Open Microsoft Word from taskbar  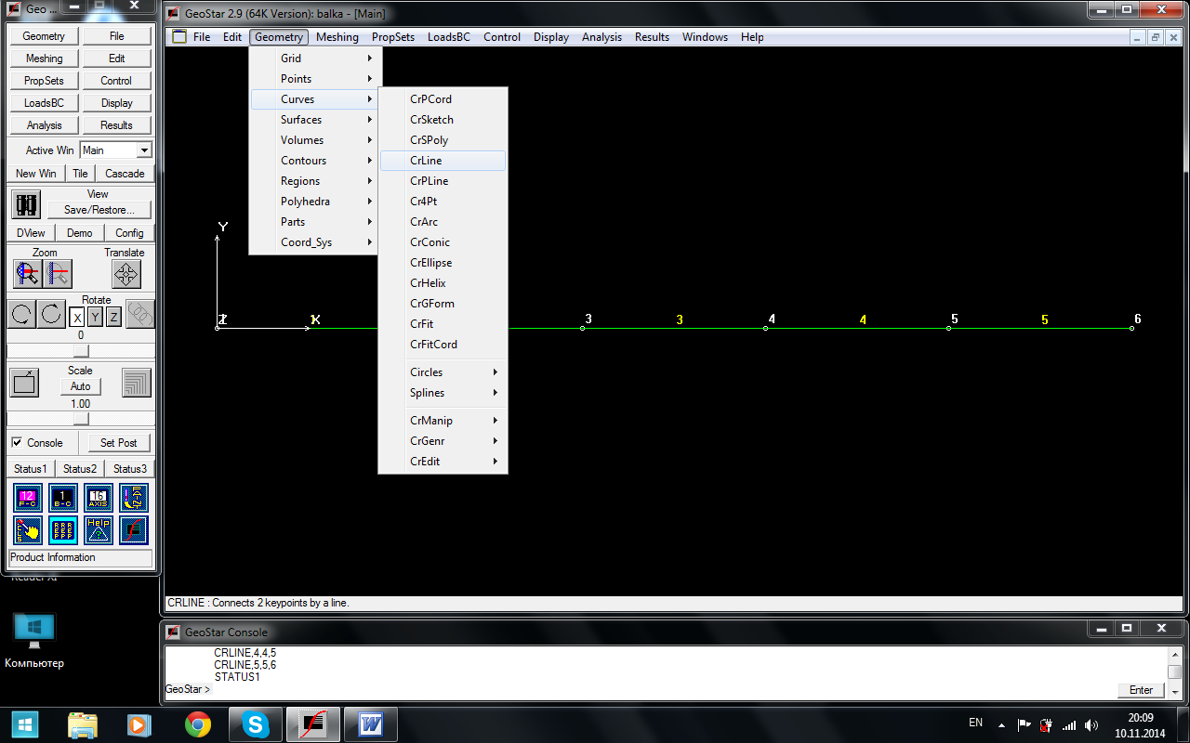click(371, 724)
